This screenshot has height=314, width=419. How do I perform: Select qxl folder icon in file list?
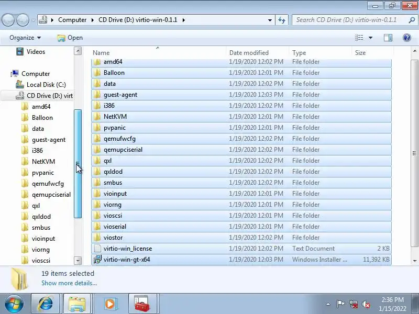[97, 161]
